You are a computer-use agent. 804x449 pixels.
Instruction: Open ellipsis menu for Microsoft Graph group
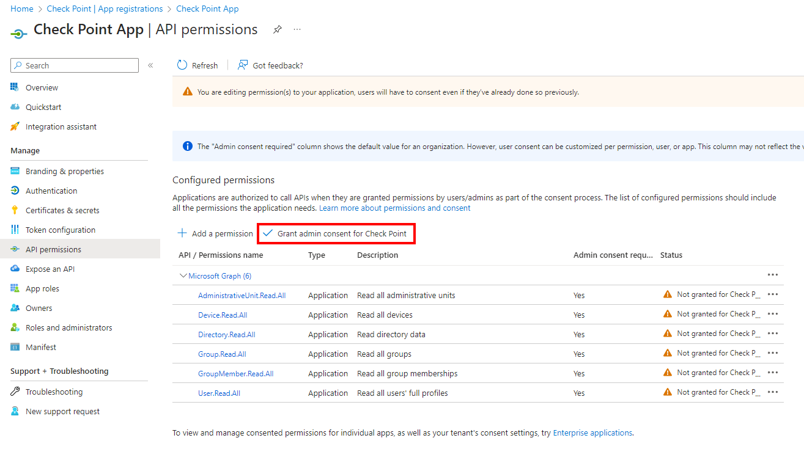pos(772,275)
